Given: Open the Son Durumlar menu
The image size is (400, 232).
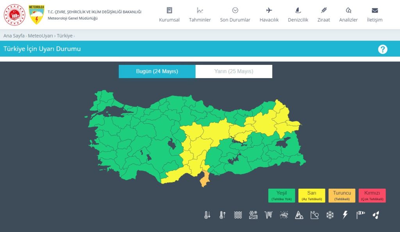Looking at the screenshot, I should [x=235, y=15].
